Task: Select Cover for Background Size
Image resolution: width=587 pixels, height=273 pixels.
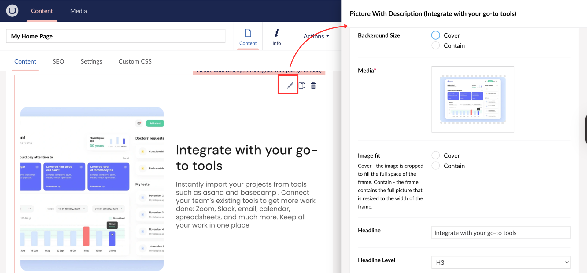Action: coord(436,35)
